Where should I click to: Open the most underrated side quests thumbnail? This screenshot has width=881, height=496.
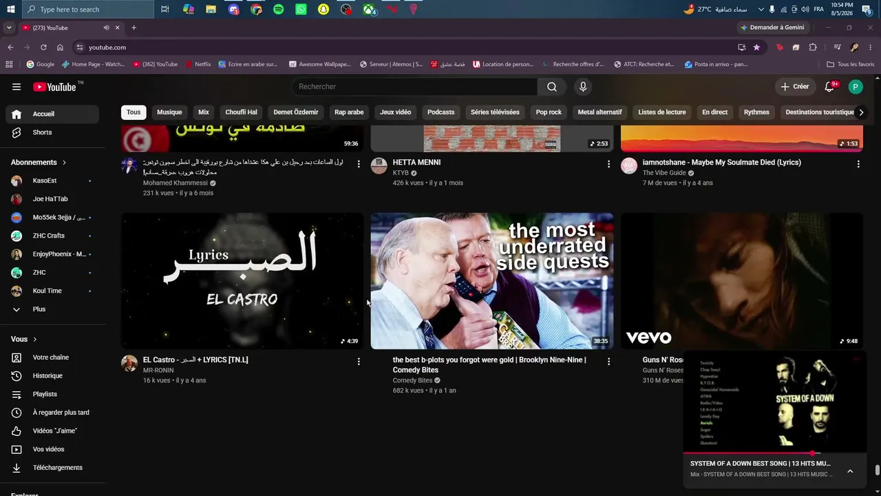click(x=492, y=281)
